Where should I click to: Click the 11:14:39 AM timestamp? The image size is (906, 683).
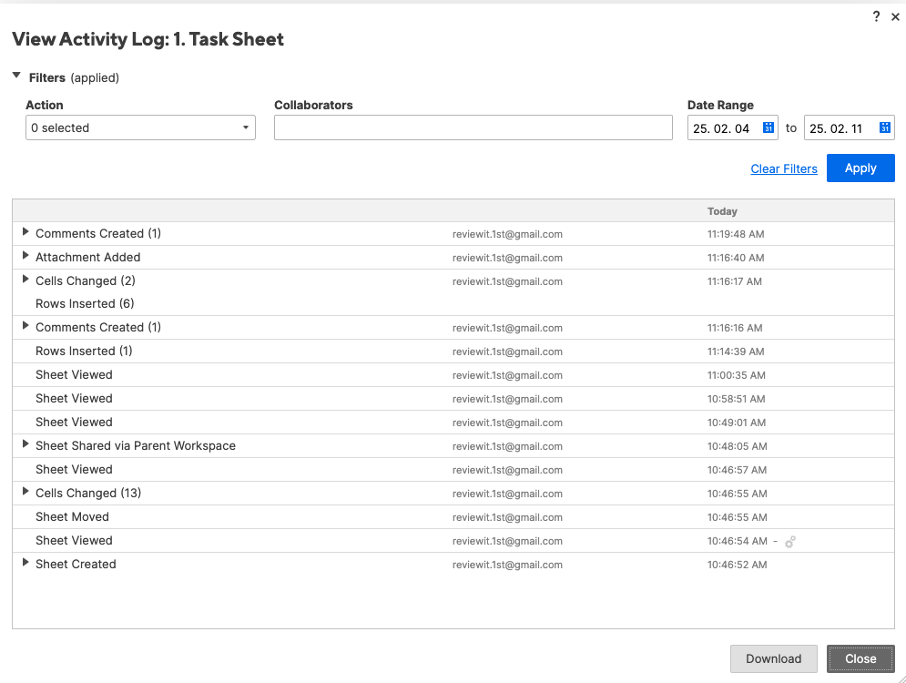tap(736, 352)
